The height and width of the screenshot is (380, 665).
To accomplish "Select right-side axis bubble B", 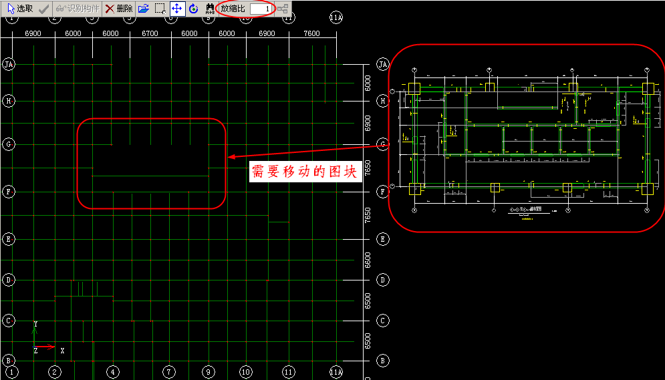I will [x=383, y=361].
